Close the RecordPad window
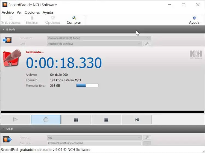Screen dimensions: 205x153 (198, 5)
